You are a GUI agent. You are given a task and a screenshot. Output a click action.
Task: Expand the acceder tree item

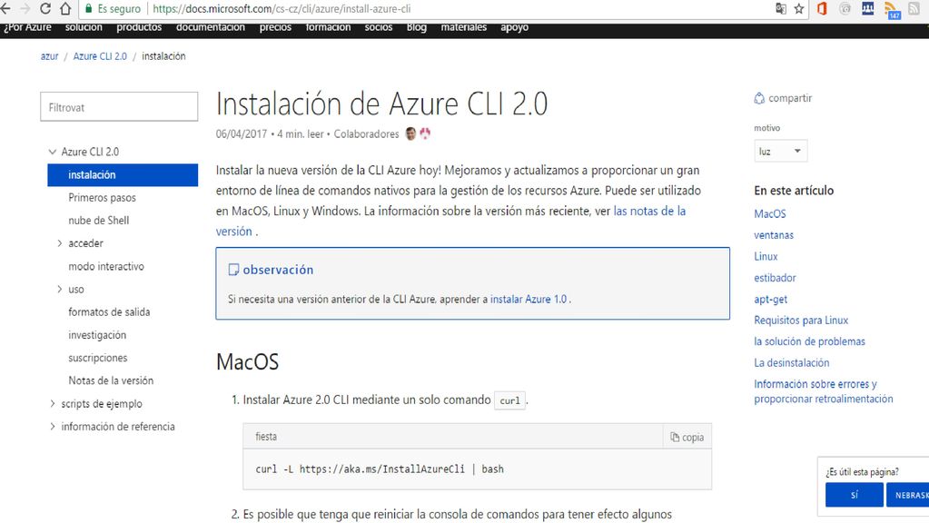coord(59,243)
